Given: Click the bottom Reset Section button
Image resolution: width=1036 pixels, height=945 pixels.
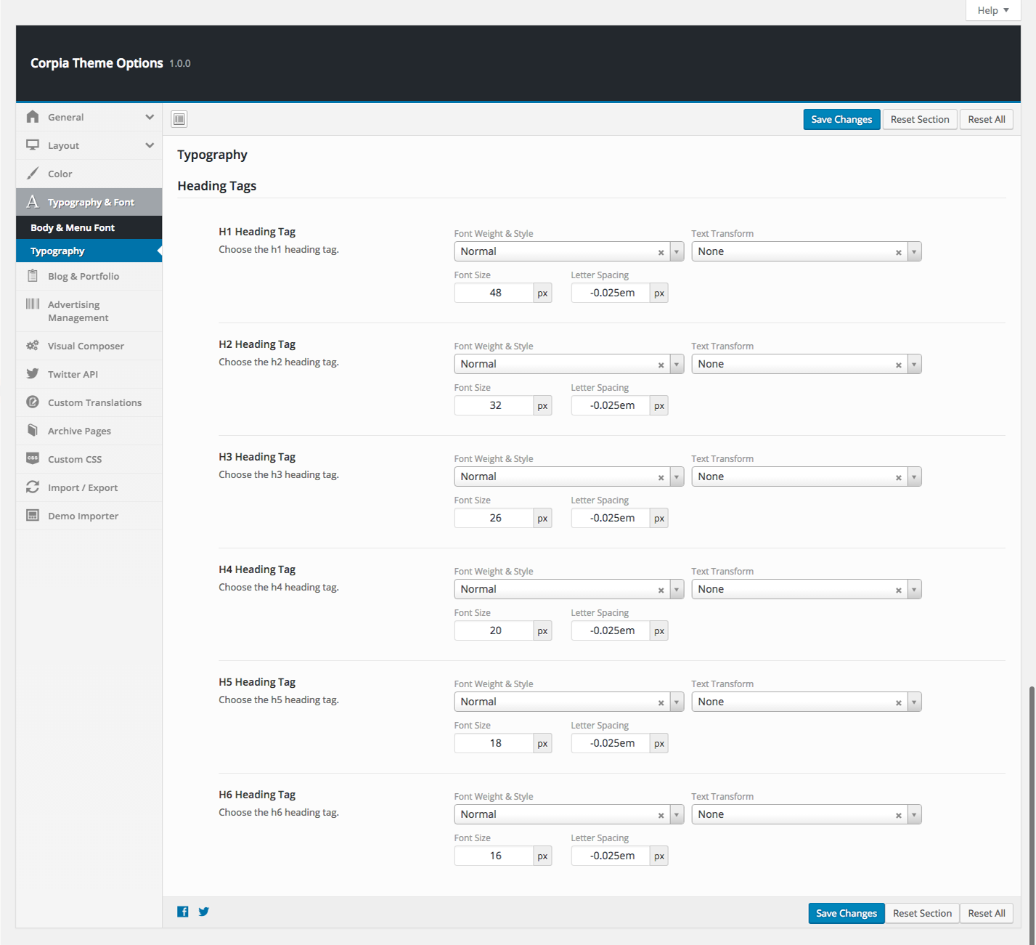Looking at the screenshot, I should [x=922, y=913].
